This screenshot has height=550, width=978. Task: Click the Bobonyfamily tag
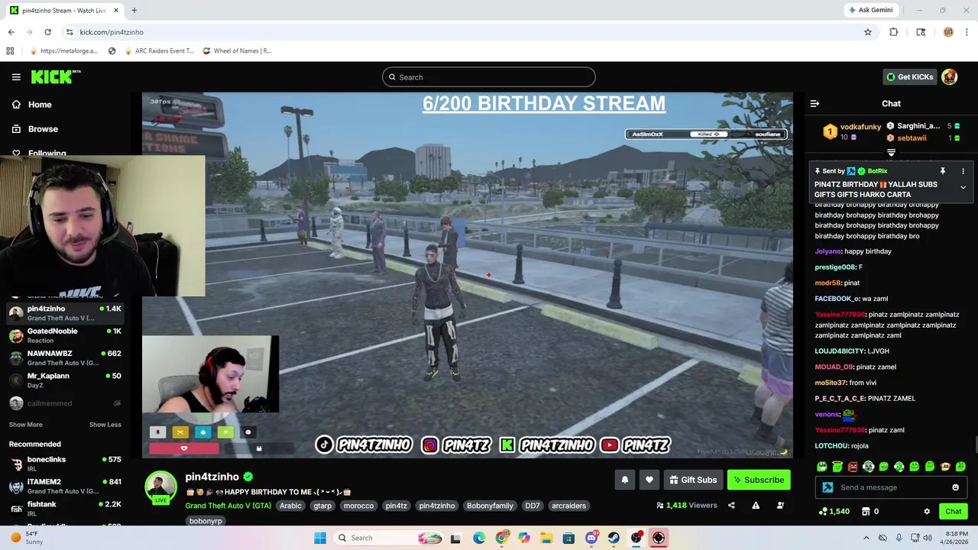pos(490,506)
